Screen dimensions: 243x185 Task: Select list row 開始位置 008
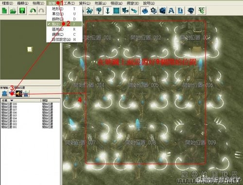tap(30, 107)
